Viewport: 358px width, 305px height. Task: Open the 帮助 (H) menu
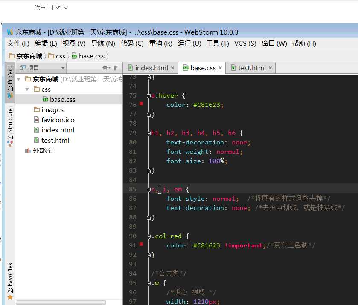[x=304, y=43]
